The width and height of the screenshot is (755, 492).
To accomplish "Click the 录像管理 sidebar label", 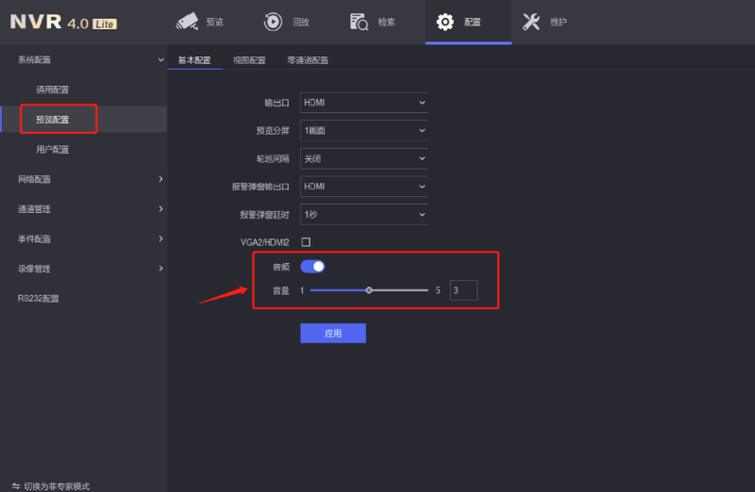I will pos(34,269).
